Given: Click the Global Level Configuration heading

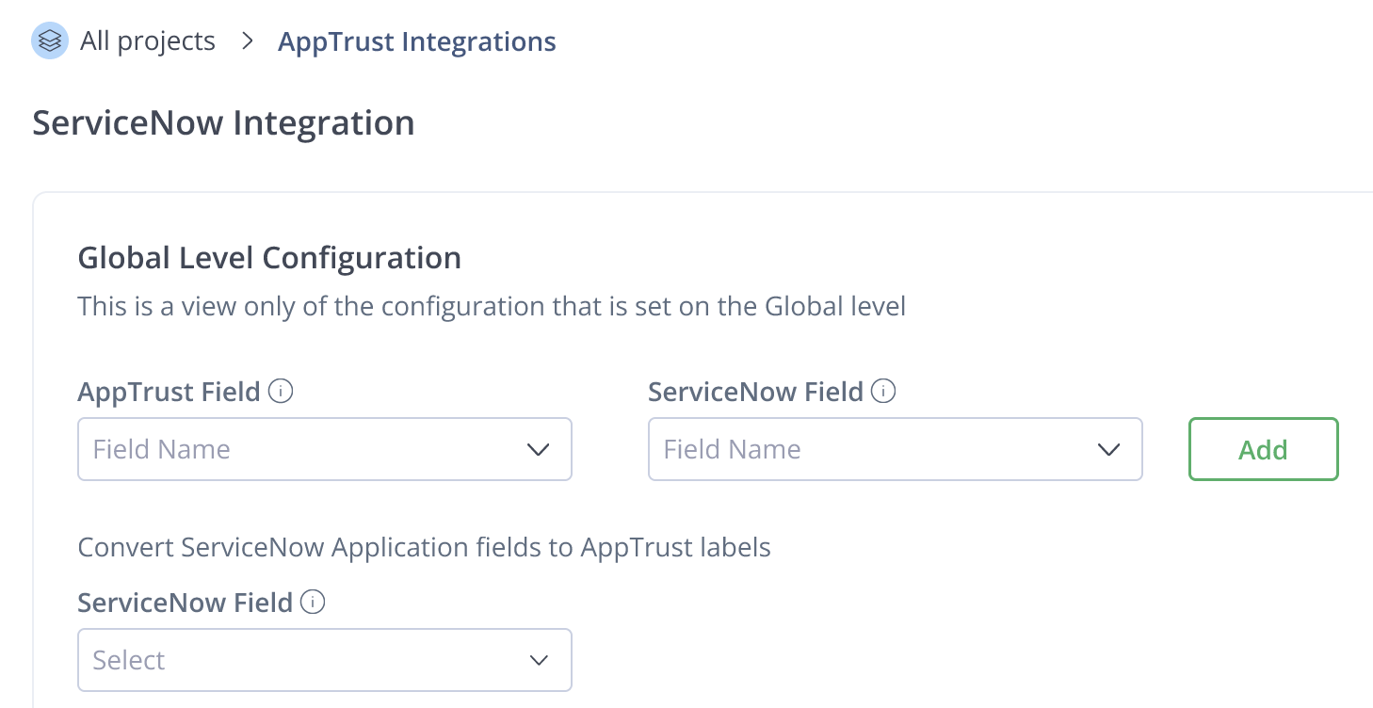Looking at the screenshot, I should (x=269, y=257).
